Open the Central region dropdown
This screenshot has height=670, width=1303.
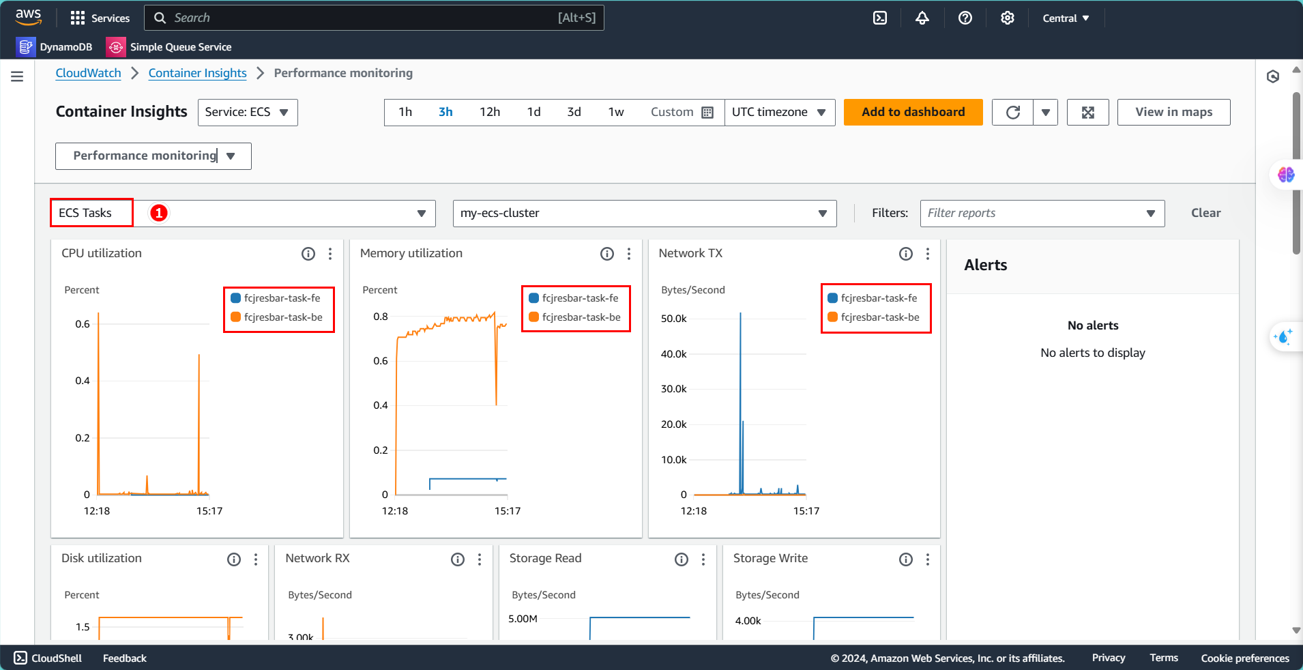click(x=1066, y=18)
